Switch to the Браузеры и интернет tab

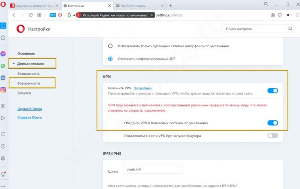34,6
